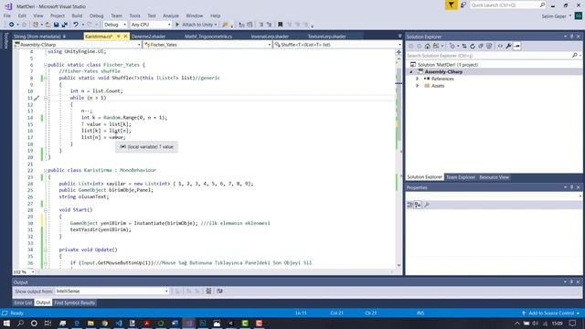
Task: Open Task View on the taskbar
Action: click(x=48, y=323)
